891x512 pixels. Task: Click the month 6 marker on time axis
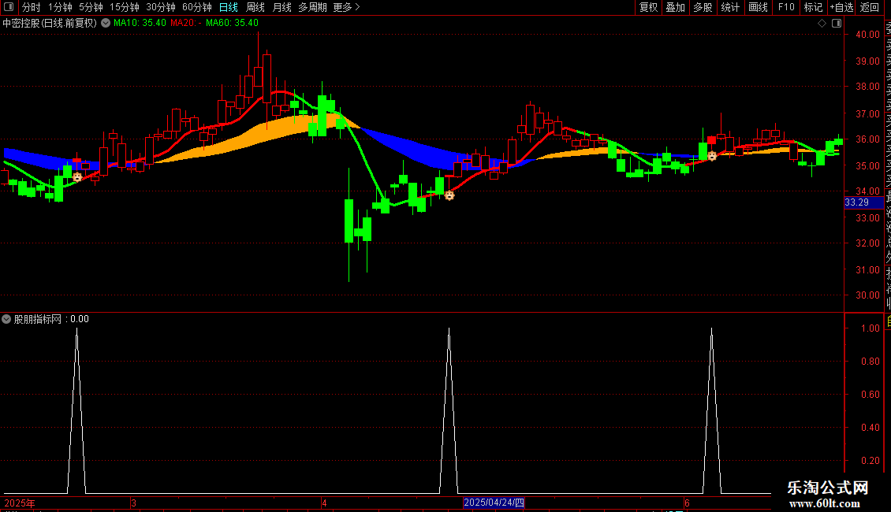(x=687, y=503)
